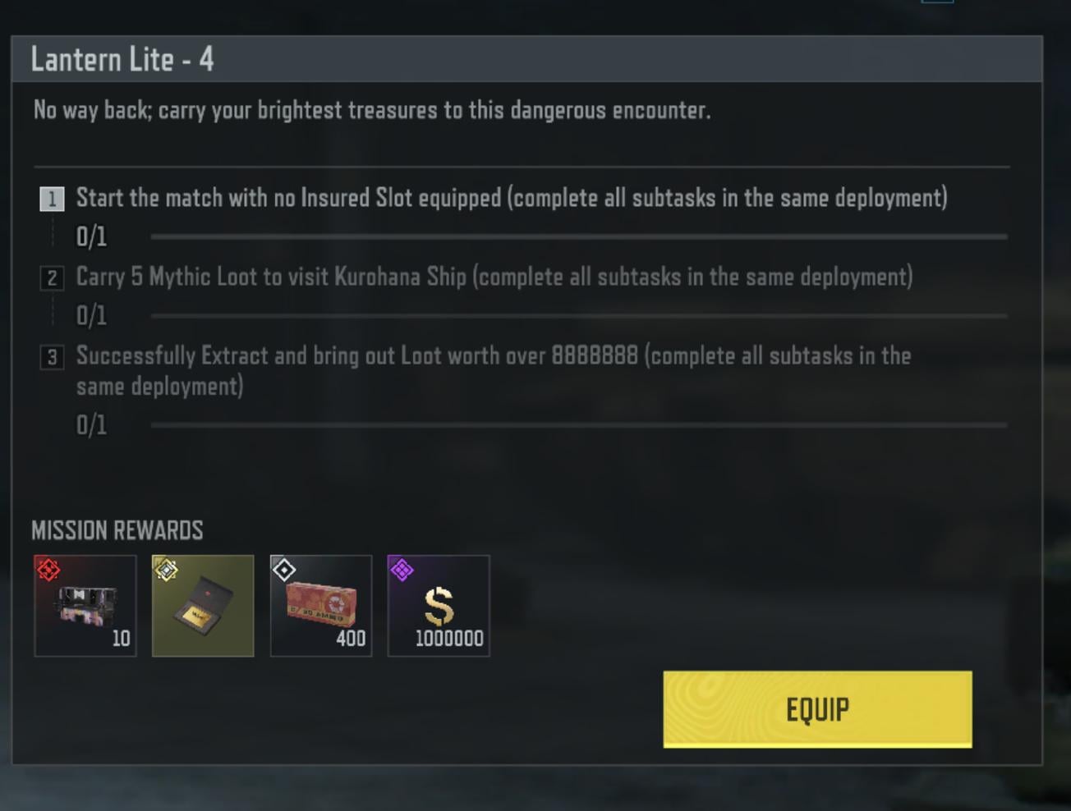
Task: Click the subtask number 2 box
Action: pos(52,278)
